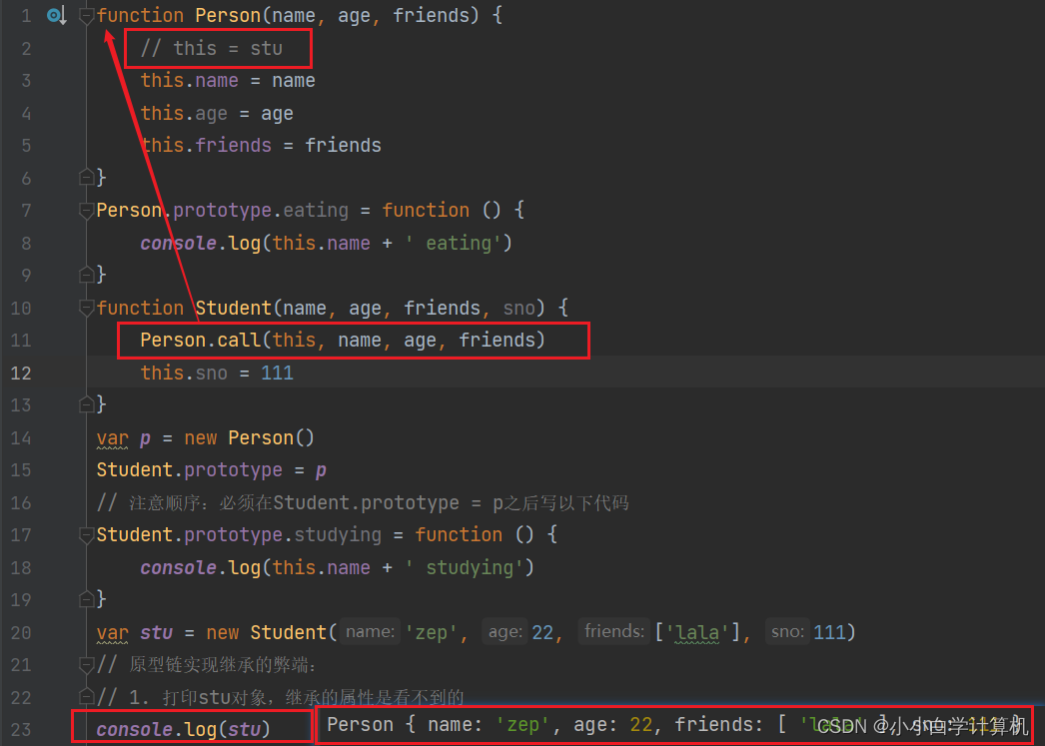Collapse the function Person code block
The image size is (1045, 746).
click(x=86, y=15)
